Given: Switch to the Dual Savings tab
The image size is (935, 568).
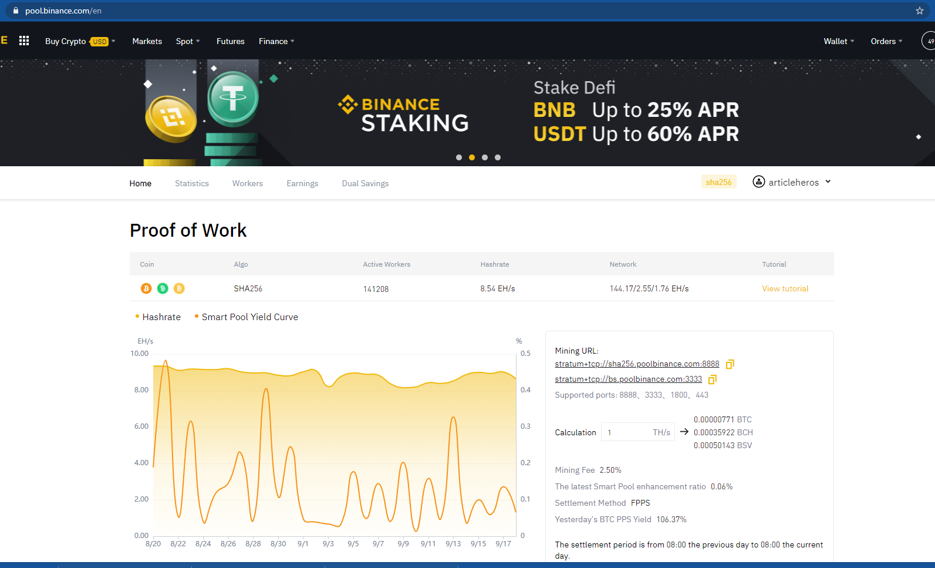Looking at the screenshot, I should 365,183.
